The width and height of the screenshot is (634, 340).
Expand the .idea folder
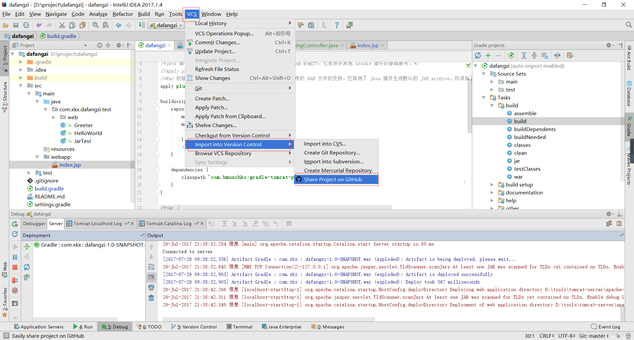pos(21,70)
